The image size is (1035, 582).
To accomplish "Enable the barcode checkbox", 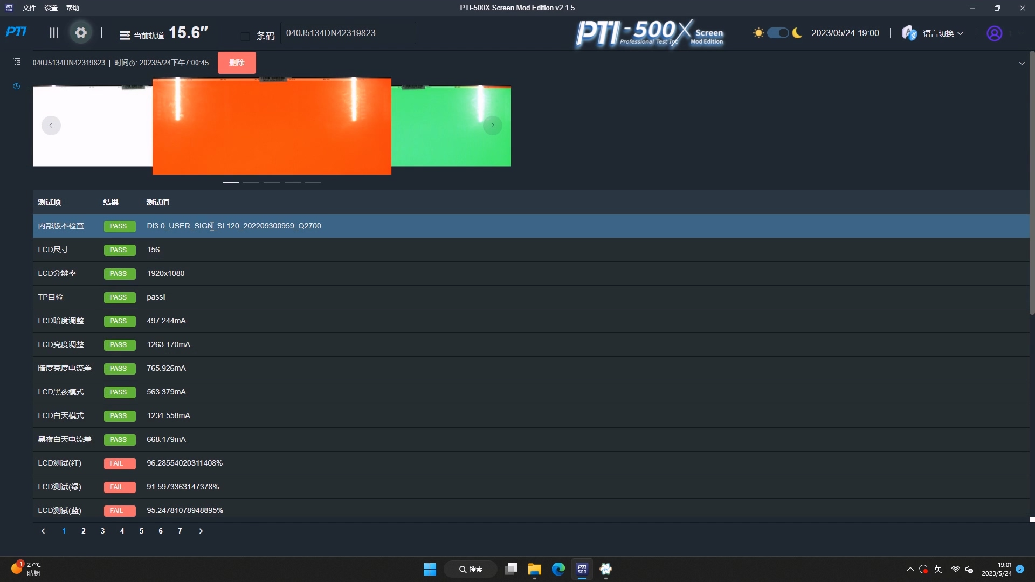I will [x=245, y=36].
